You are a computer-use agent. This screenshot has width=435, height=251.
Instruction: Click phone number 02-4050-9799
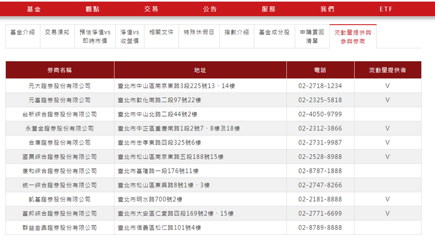click(320, 114)
